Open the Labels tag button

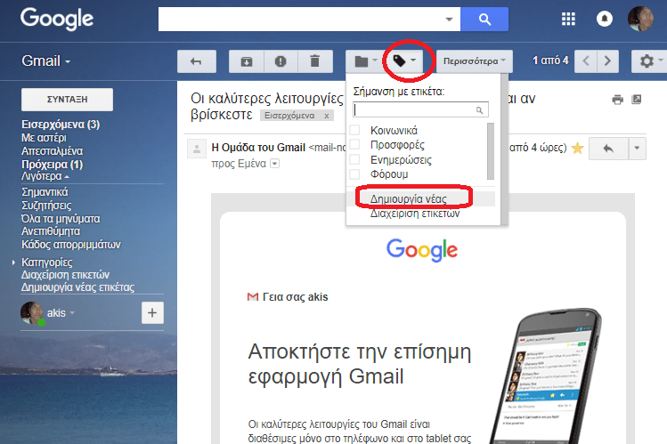coord(404,61)
